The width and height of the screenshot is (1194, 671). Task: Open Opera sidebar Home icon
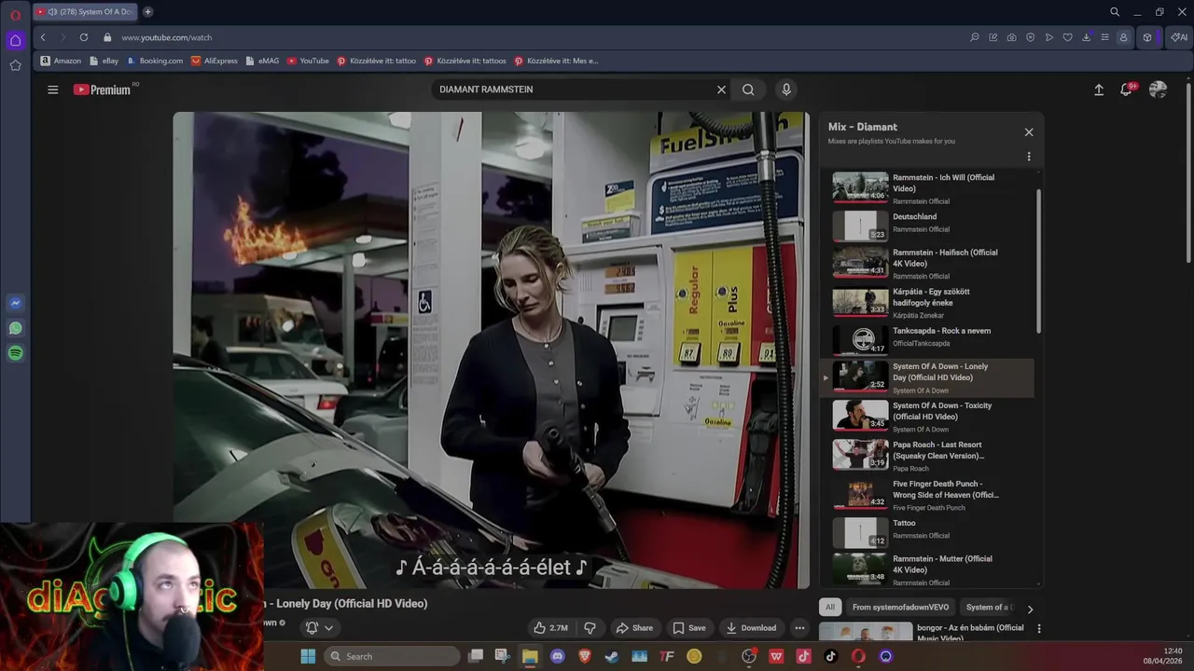click(x=15, y=40)
